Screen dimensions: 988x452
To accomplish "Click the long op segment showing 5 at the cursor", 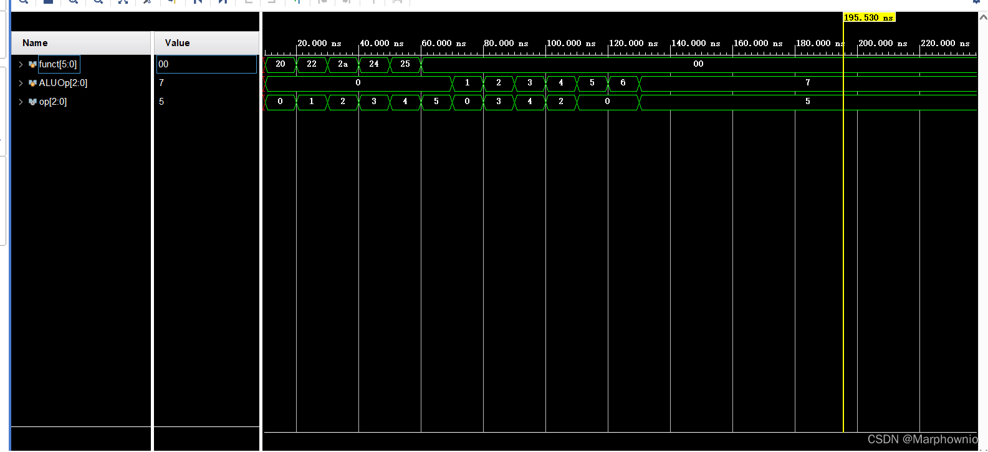I will point(808,102).
